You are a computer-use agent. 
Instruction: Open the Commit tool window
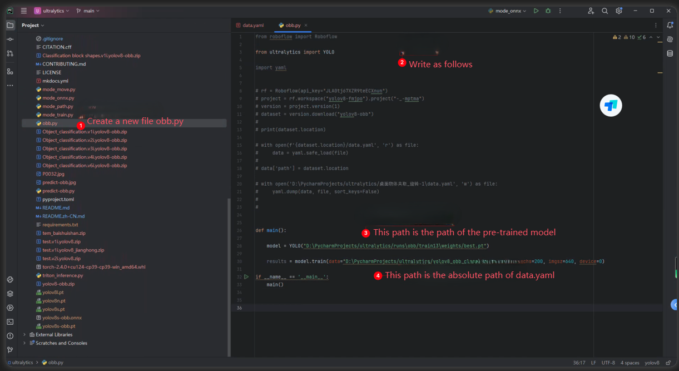pos(10,39)
